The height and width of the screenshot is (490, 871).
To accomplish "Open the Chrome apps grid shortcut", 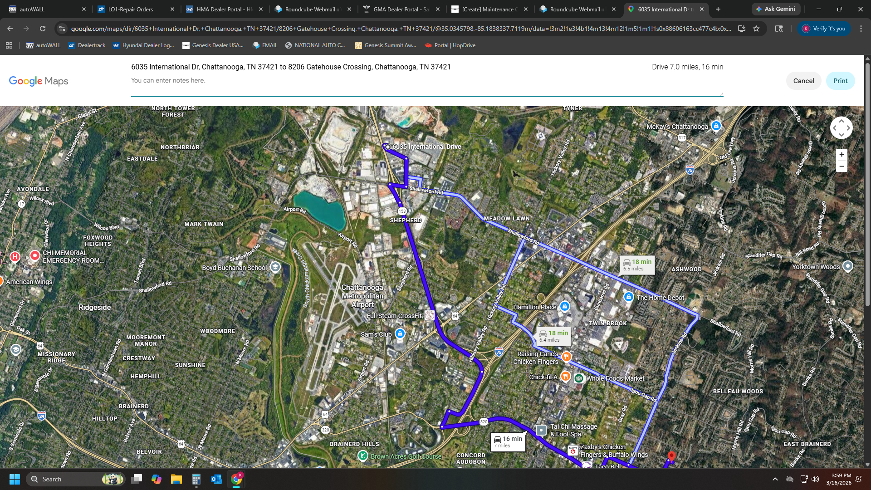I will coord(9,45).
